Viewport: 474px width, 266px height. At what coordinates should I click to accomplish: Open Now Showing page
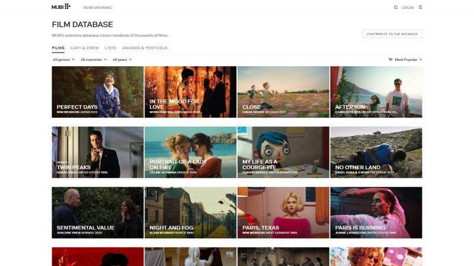pos(98,8)
